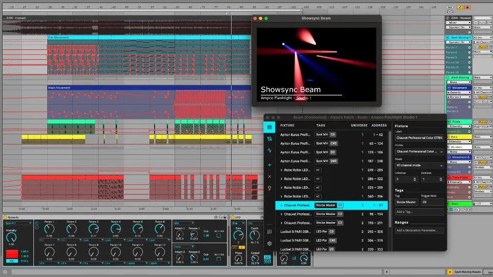Toggle the Int < Vol checkbox beside Attack 1
Image resolution: width=493 pixels, height=277 pixels.
(x=219, y=235)
